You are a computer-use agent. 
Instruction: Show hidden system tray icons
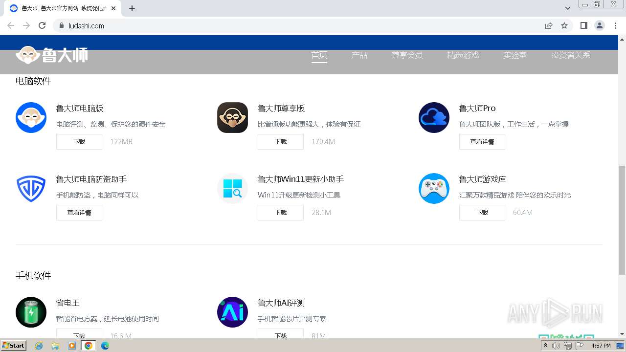(x=545, y=346)
